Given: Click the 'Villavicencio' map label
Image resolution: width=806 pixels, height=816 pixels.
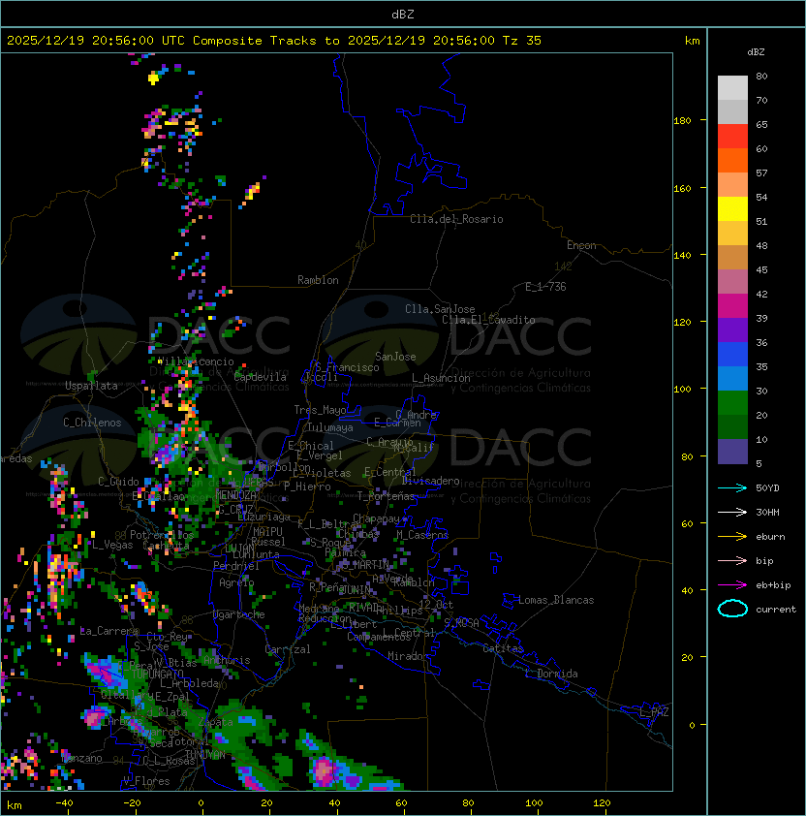Looking at the screenshot, I should click(x=195, y=361).
